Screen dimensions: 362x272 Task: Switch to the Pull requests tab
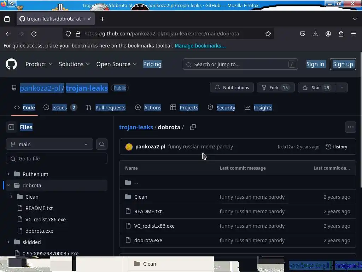point(106,108)
